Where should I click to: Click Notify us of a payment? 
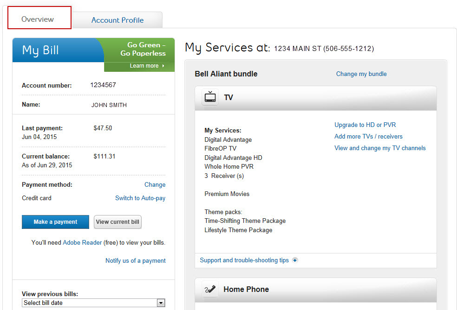[x=136, y=260]
